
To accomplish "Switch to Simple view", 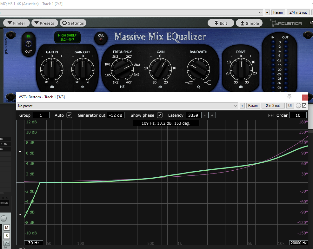I will (x=249, y=23).
